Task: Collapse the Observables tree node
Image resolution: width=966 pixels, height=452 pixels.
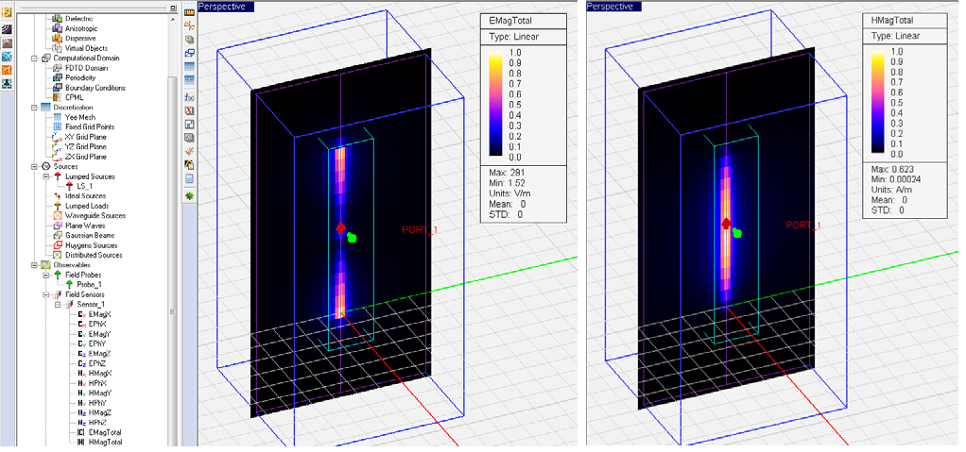Action: pos(34,264)
